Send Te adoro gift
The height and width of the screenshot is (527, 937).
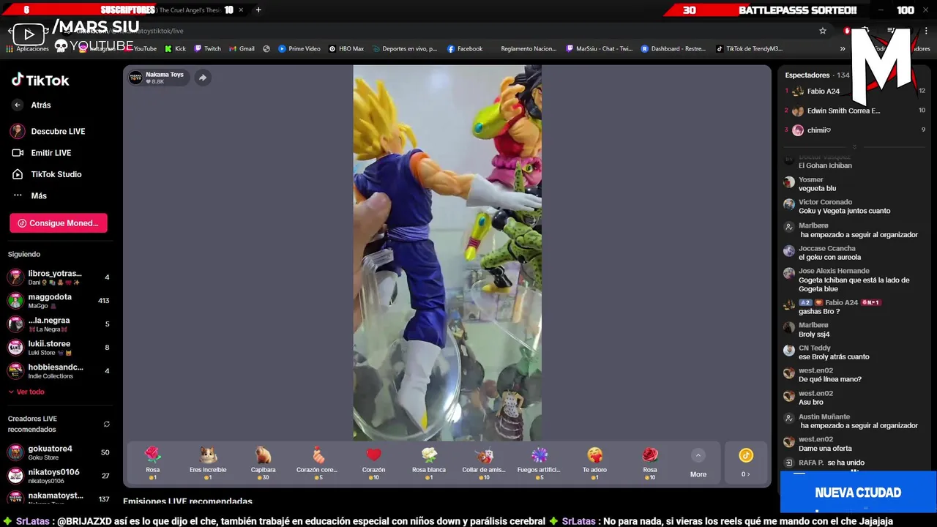coord(594,463)
